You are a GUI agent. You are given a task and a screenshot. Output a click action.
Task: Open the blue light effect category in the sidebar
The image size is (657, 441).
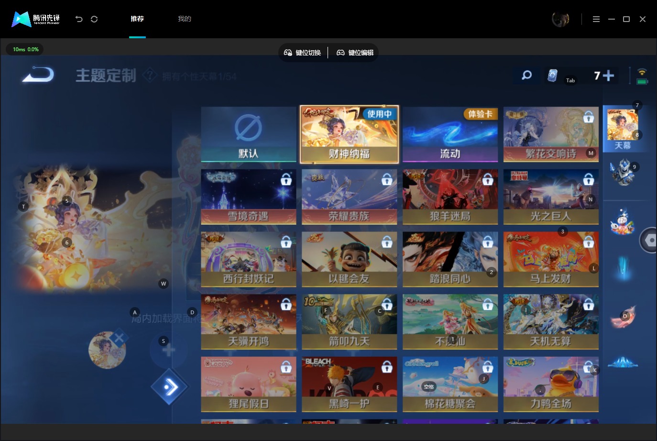tap(623, 268)
